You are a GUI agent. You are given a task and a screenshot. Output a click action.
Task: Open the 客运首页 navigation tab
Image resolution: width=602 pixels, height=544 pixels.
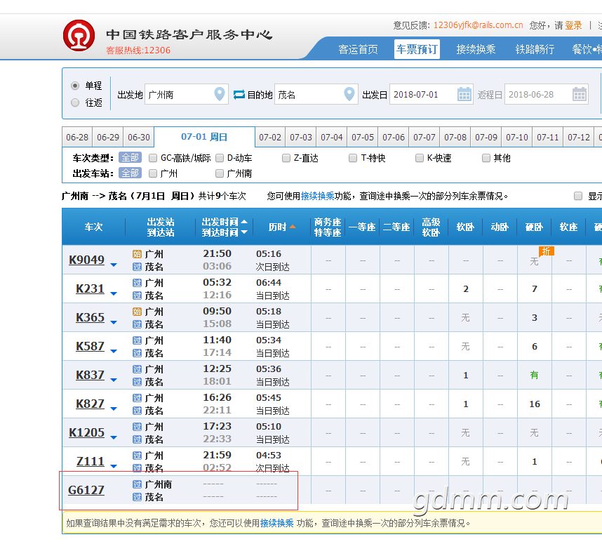tap(359, 49)
